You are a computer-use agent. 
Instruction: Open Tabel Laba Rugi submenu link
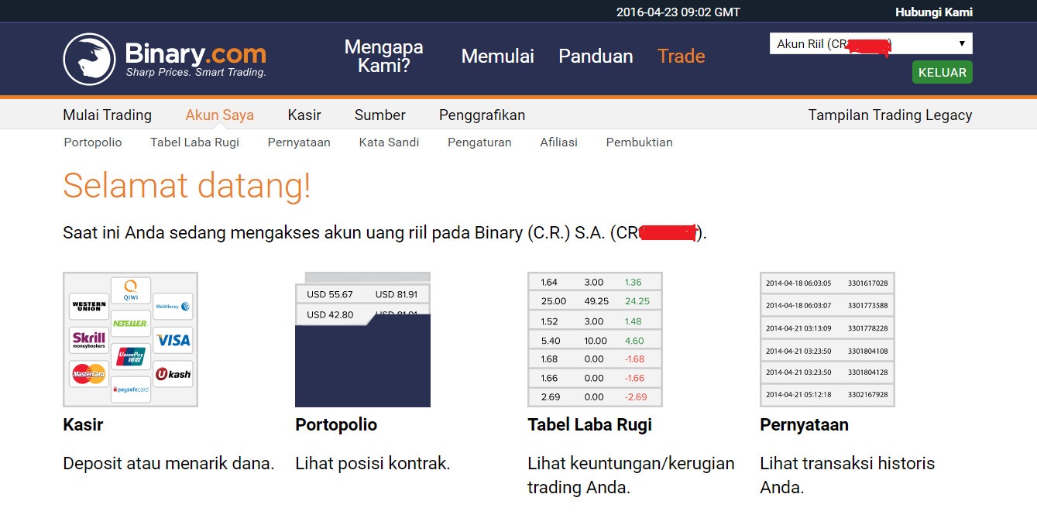(195, 142)
